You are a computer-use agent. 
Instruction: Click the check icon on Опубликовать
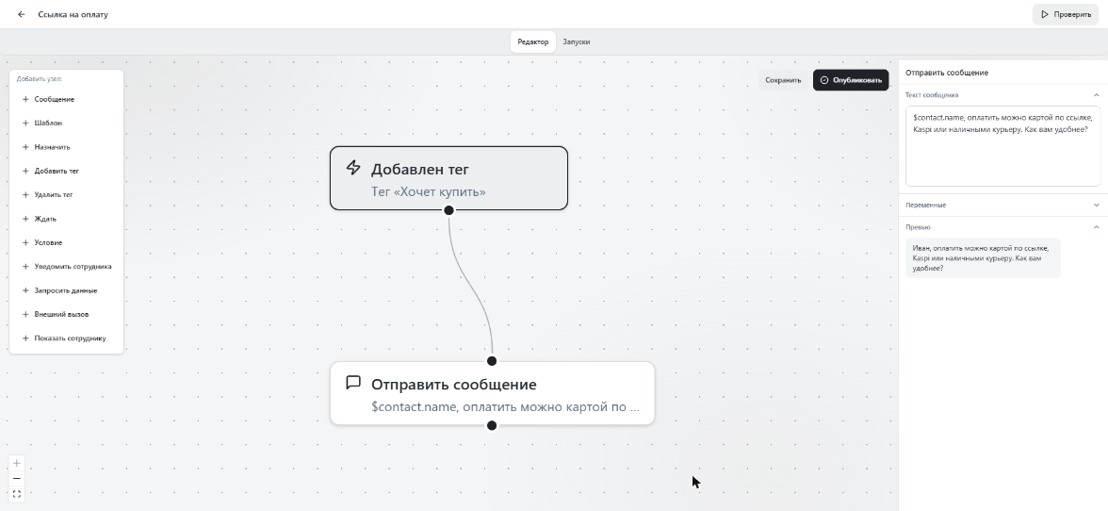pyautogui.click(x=823, y=80)
